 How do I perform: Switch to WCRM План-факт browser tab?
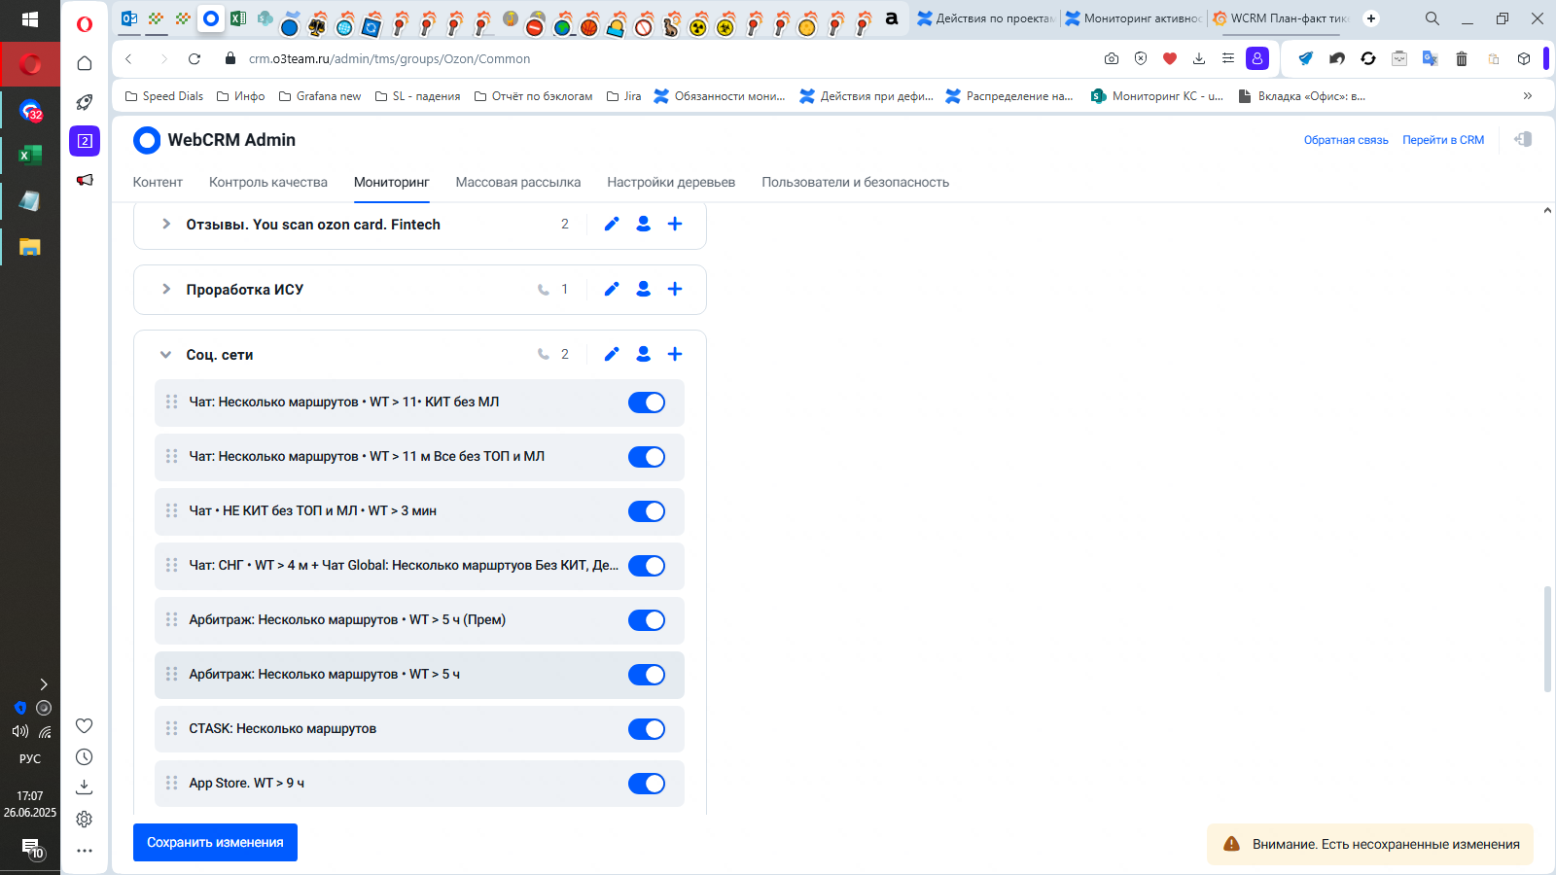pos(1282,18)
